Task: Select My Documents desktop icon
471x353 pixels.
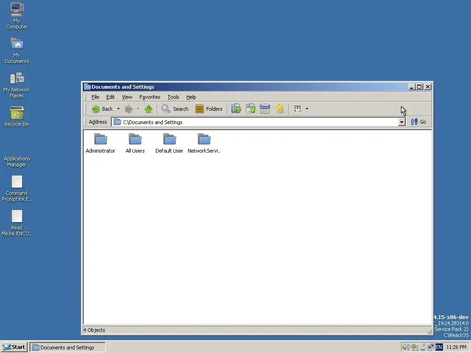Action: [x=17, y=51]
